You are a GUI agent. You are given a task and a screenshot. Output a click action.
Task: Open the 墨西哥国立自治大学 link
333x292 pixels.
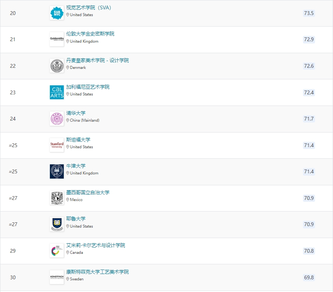(88, 192)
